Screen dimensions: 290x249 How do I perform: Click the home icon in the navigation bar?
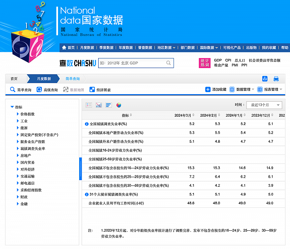click(64, 48)
